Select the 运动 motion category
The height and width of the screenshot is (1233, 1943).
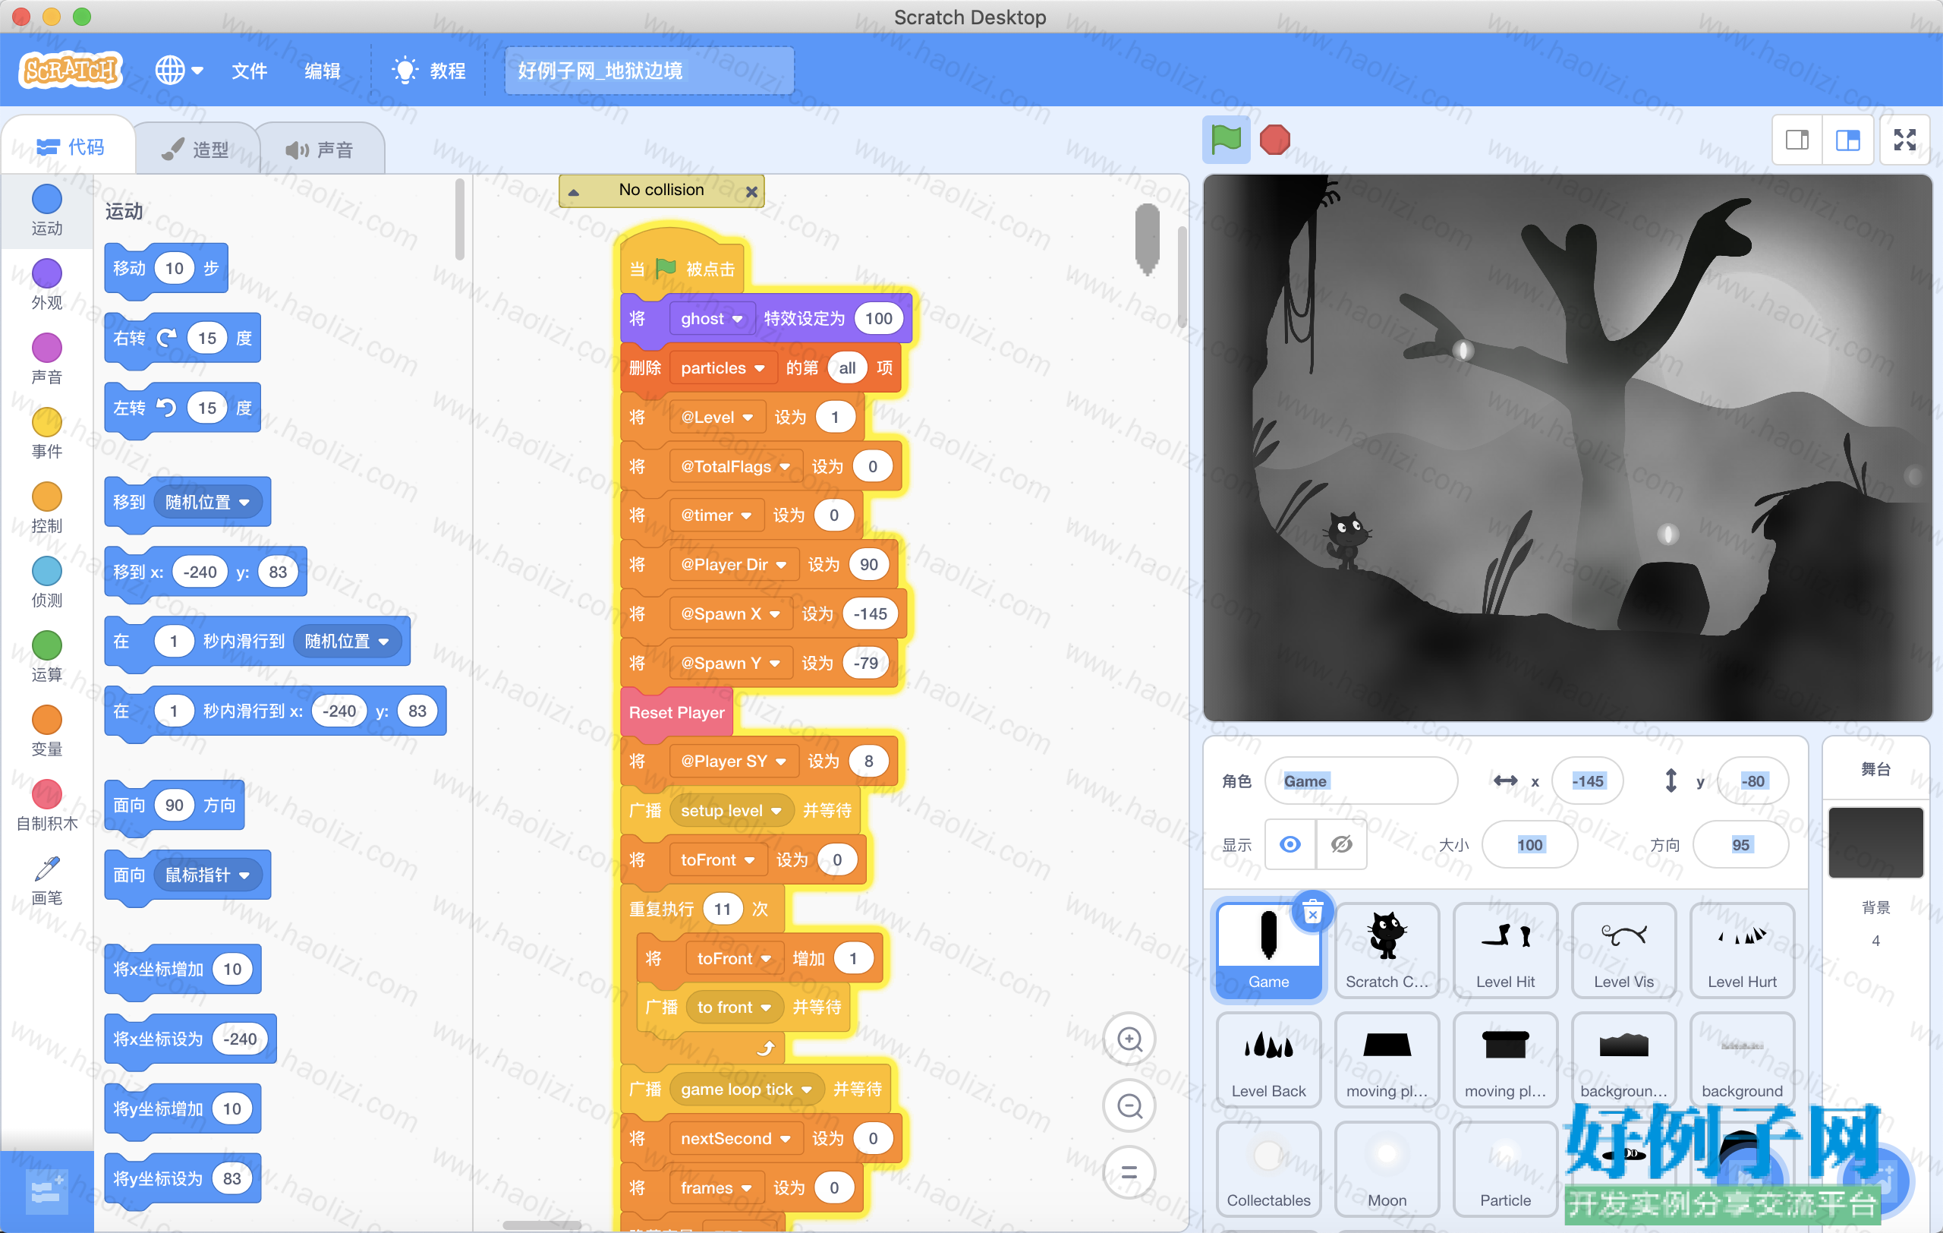click(47, 211)
